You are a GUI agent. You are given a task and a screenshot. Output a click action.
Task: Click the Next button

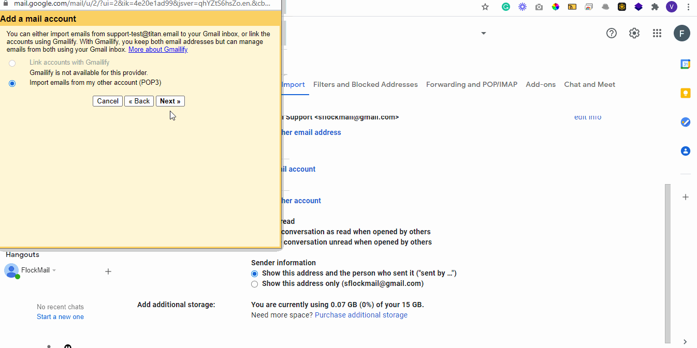170,101
